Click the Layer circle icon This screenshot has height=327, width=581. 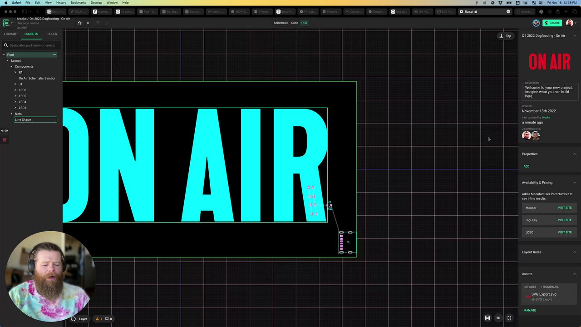tap(73, 319)
